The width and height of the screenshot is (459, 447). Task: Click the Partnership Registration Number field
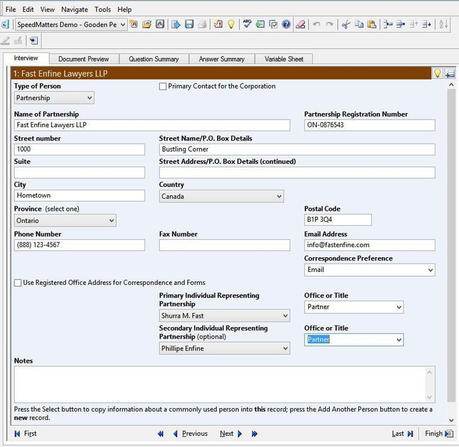[369, 125]
